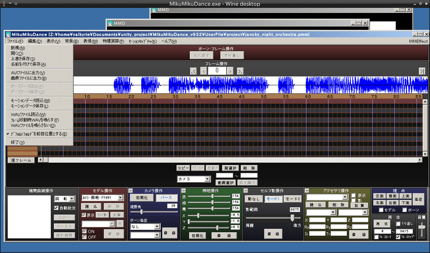This screenshot has width=430, height=253.
Task: Select the OFF radio button in モデル操作
Action: [x=84, y=237]
